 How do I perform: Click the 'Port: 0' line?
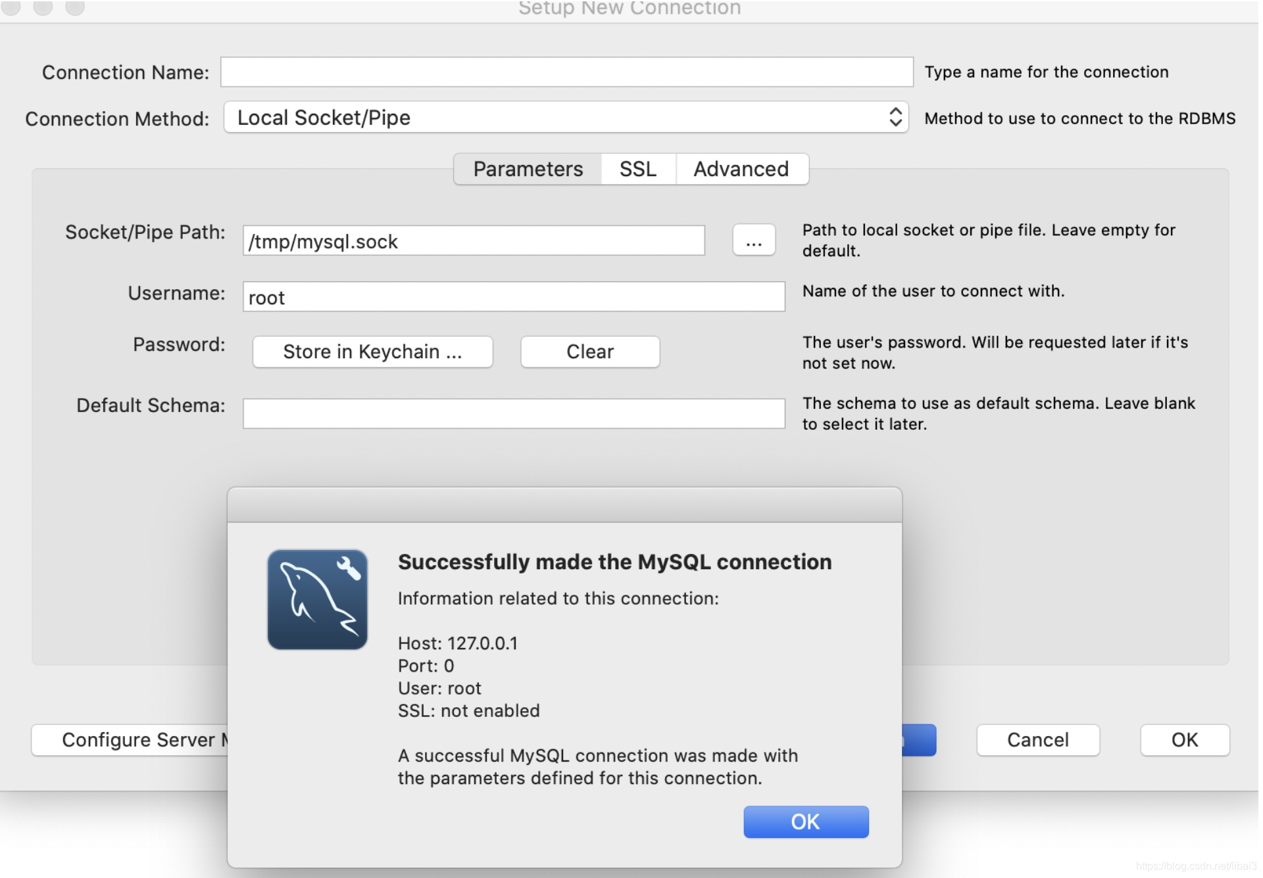coord(426,666)
